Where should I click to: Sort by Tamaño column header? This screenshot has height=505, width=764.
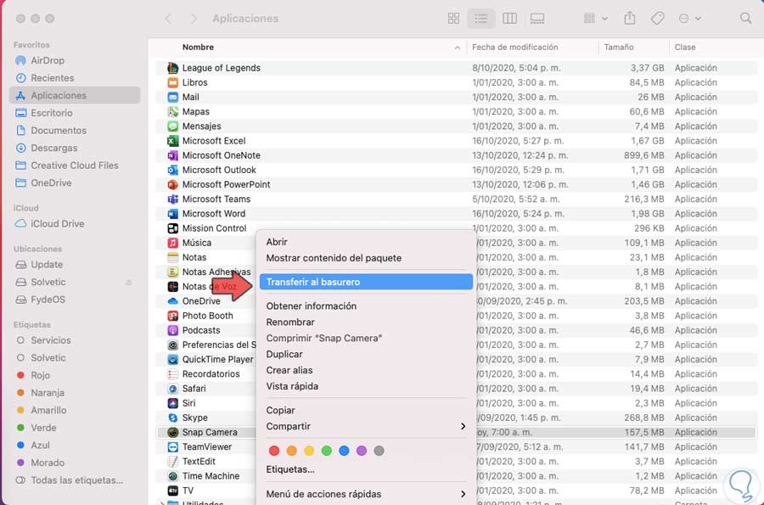point(619,48)
